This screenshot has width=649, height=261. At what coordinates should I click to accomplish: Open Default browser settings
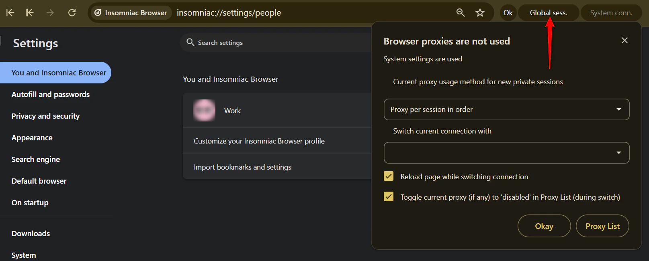39,181
